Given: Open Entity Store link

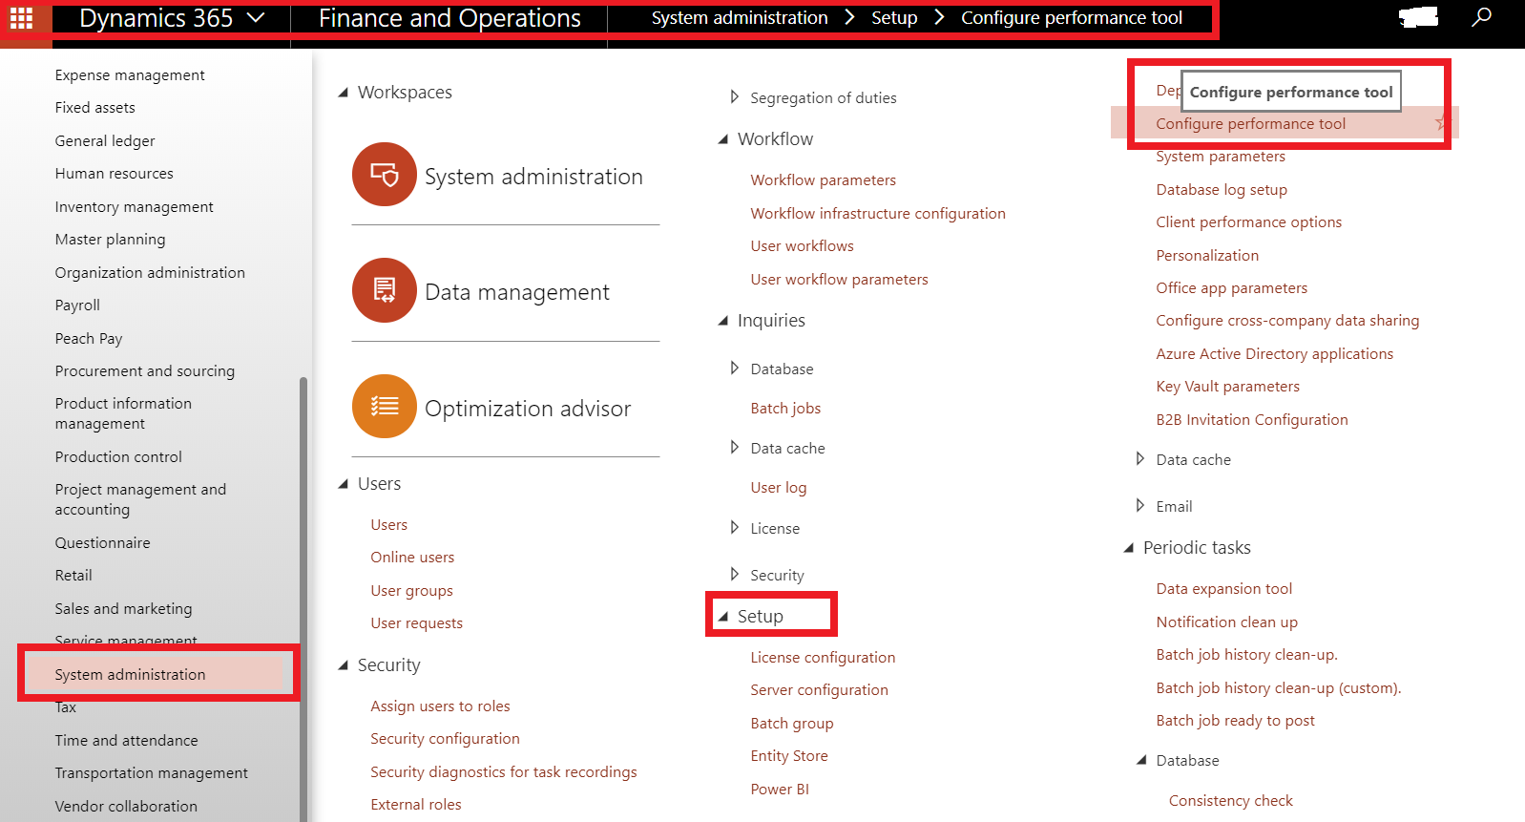Looking at the screenshot, I should pos(789,755).
